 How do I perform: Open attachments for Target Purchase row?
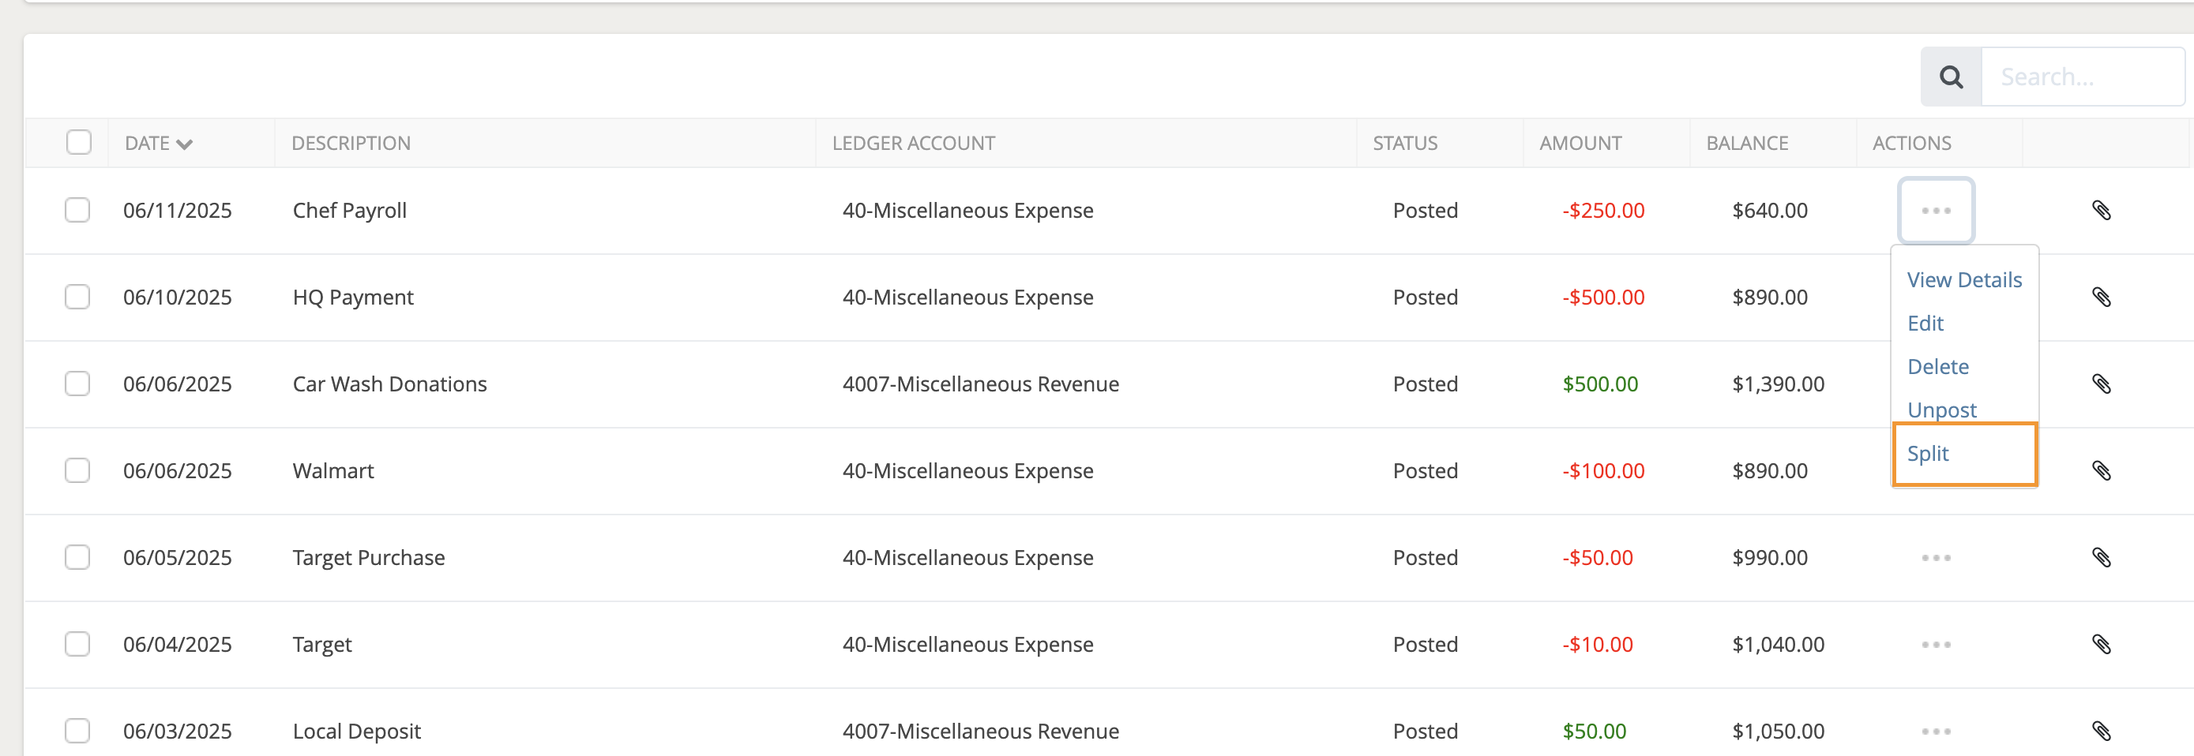(x=2105, y=558)
